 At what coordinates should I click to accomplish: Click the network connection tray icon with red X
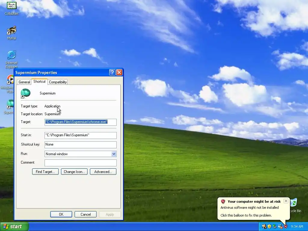click(280, 226)
